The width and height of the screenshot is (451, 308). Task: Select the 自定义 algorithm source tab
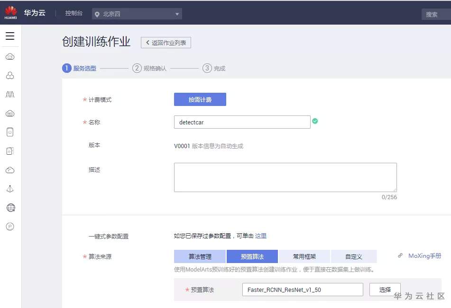pos(353,256)
